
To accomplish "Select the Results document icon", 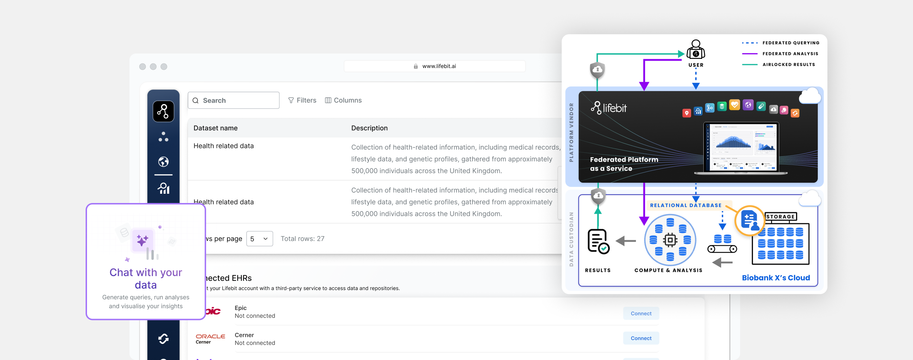I will click(x=598, y=242).
